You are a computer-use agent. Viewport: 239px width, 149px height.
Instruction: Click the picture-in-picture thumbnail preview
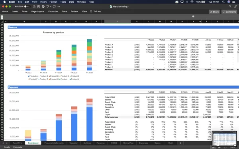224,139
